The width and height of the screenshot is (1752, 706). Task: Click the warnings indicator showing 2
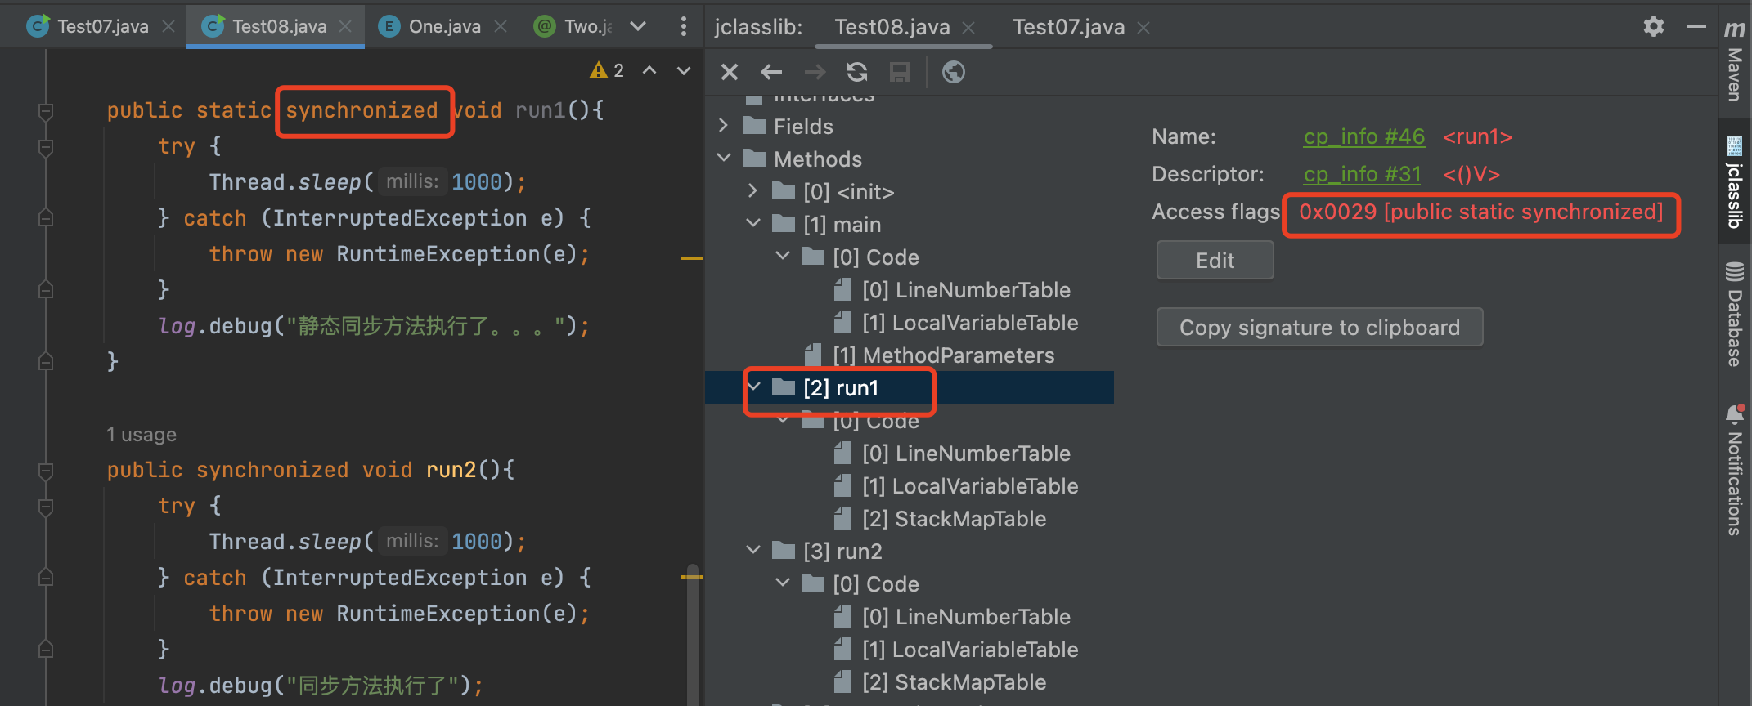point(608,71)
